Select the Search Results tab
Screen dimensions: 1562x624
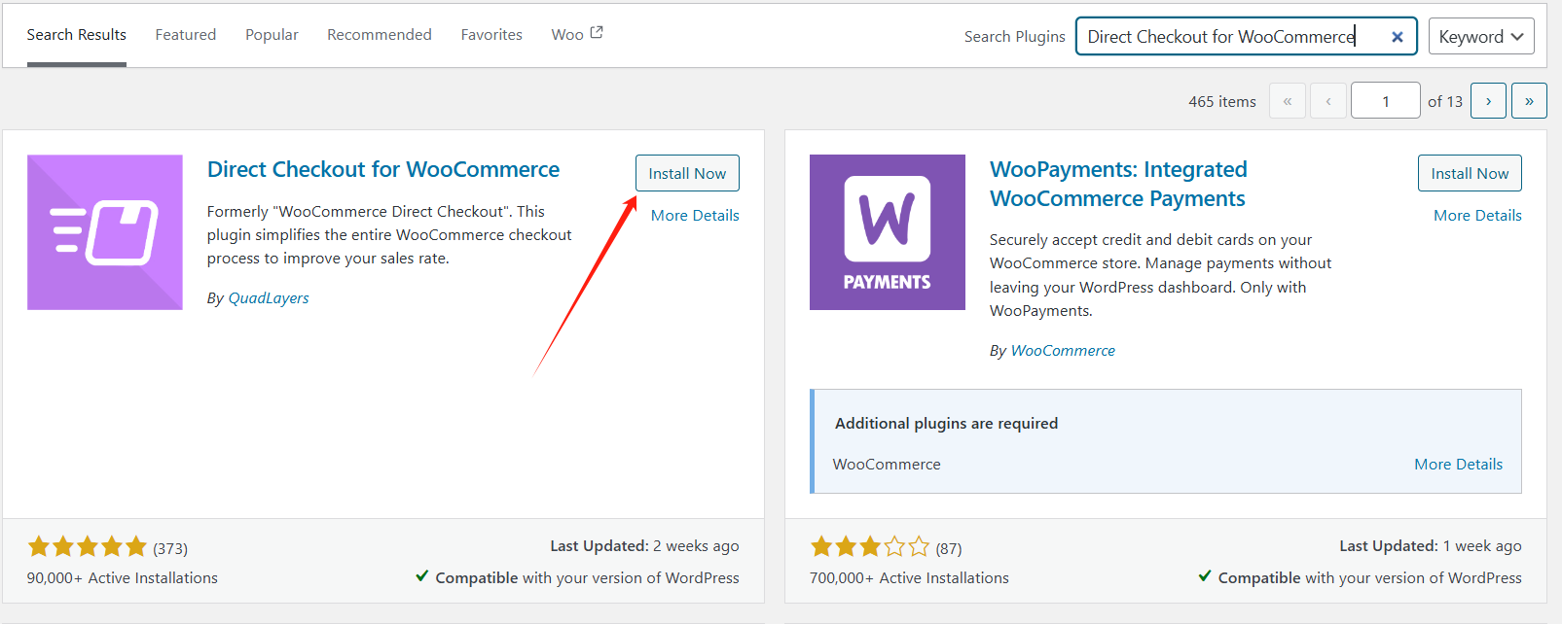76,34
